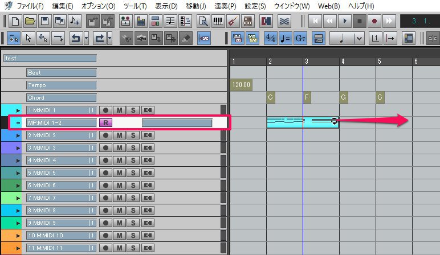Open the ファイル(F) menu
This screenshot has height=255, width=440.
(x=30, y=6)
